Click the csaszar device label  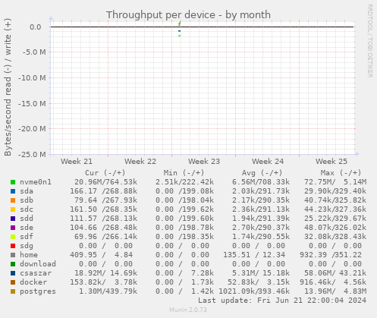[36, 273]
